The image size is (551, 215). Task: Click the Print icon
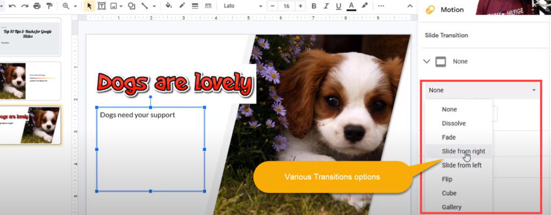click(37, 6)
